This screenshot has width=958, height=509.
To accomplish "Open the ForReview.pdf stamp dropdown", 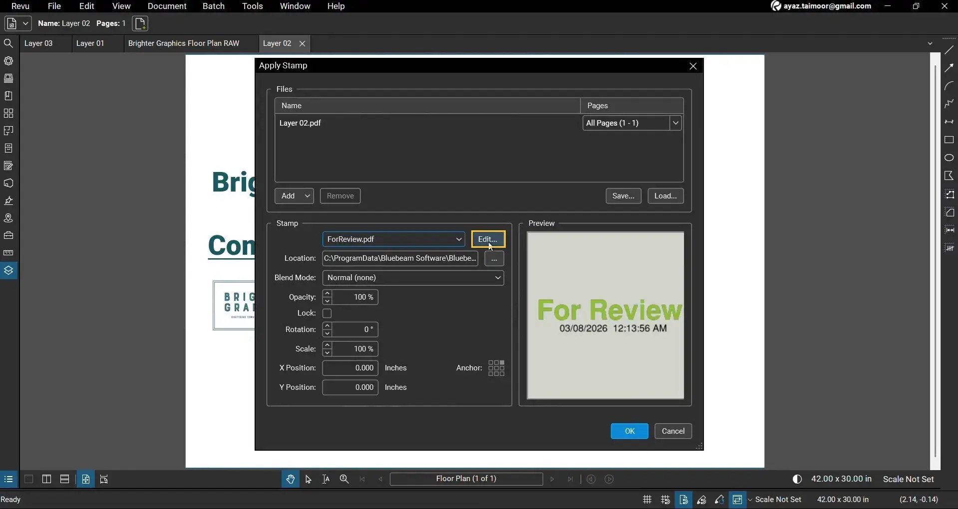I will pos(393,239).
